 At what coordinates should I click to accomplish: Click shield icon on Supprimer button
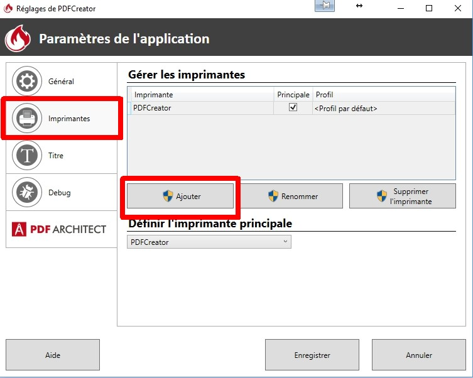click(x=381, y=196)
